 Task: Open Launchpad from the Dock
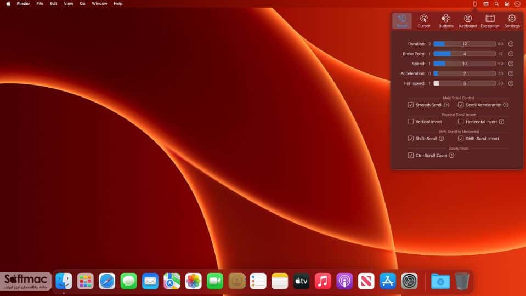(x=86, y=281)
